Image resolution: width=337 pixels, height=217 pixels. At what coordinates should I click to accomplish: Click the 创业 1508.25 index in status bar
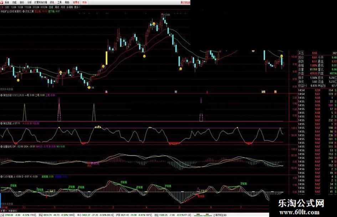160,215
